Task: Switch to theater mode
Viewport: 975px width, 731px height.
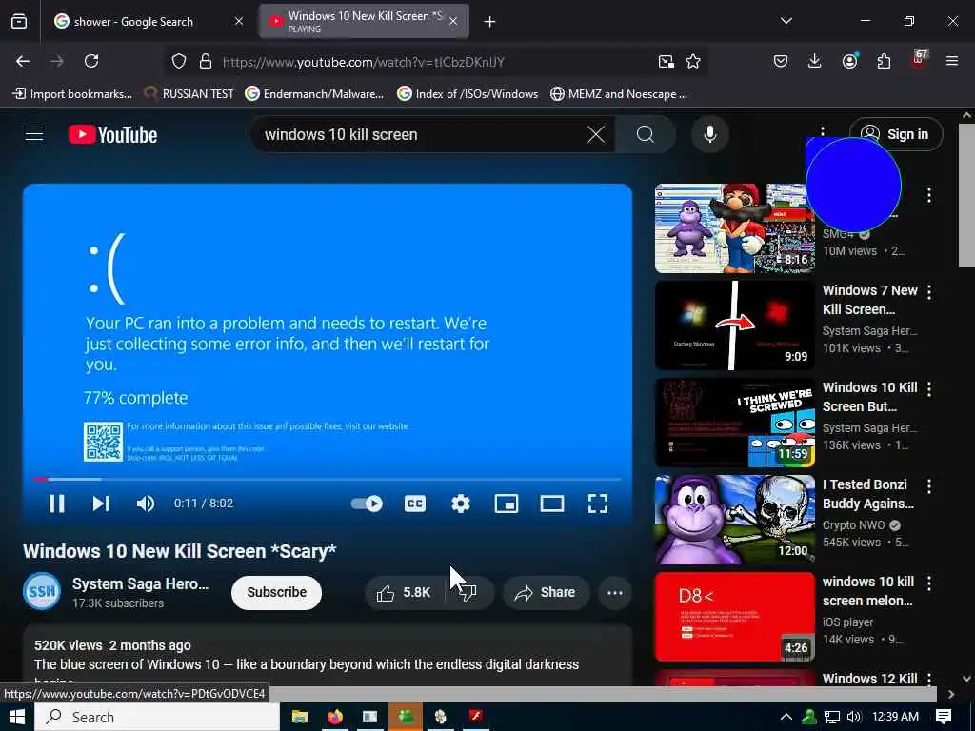Action: [552, 504]
